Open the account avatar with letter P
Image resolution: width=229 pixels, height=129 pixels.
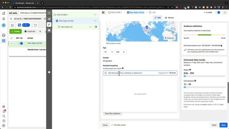pos(4,25)
